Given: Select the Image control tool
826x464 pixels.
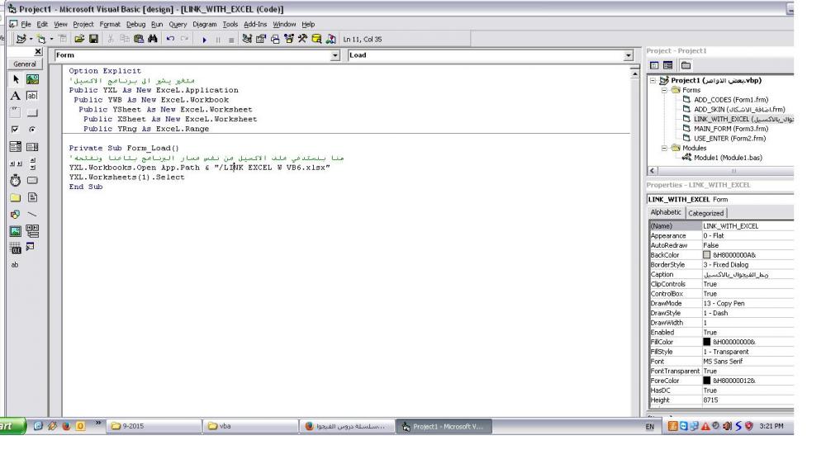Looking at the screenshot, I should (x=15, y=231).
